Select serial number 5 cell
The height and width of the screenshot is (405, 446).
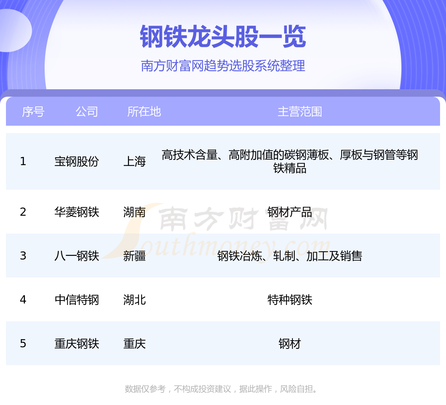click(x=23, y=344)
